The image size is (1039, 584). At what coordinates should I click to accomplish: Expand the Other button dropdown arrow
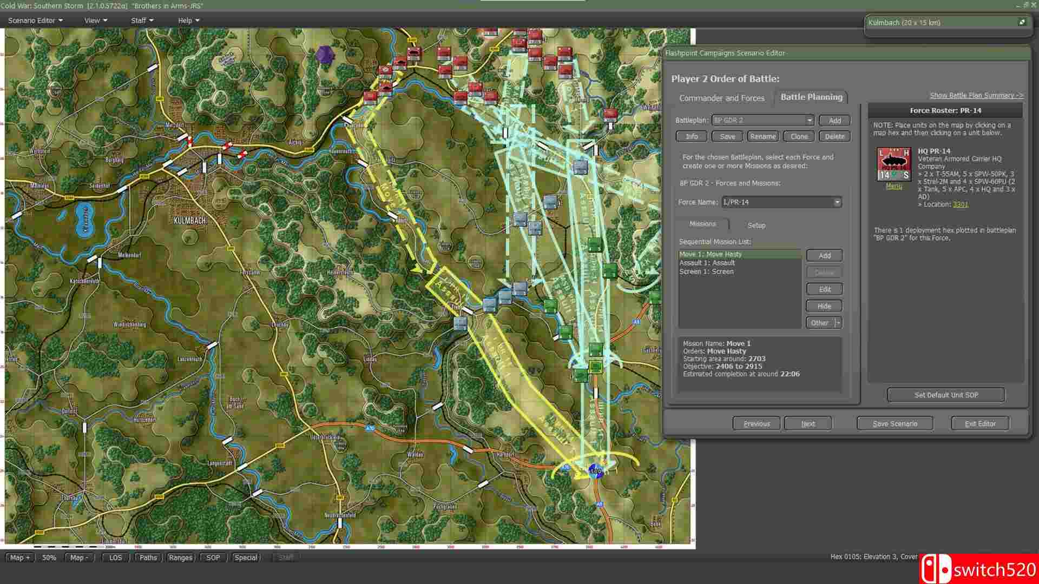tap(838, 323)
